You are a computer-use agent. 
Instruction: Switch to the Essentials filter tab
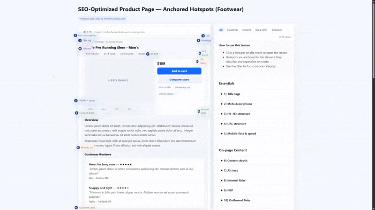click(232, 30)
